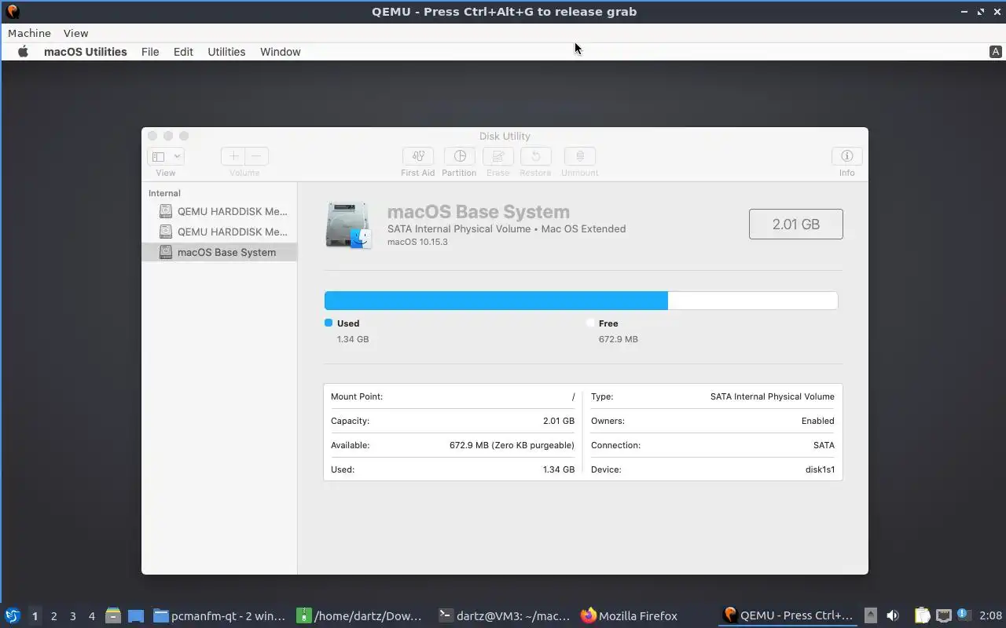The image size is (1006, 628).
Task: Select the first QEMU HARDDISK in sidebar
Action: click(219, 211)
